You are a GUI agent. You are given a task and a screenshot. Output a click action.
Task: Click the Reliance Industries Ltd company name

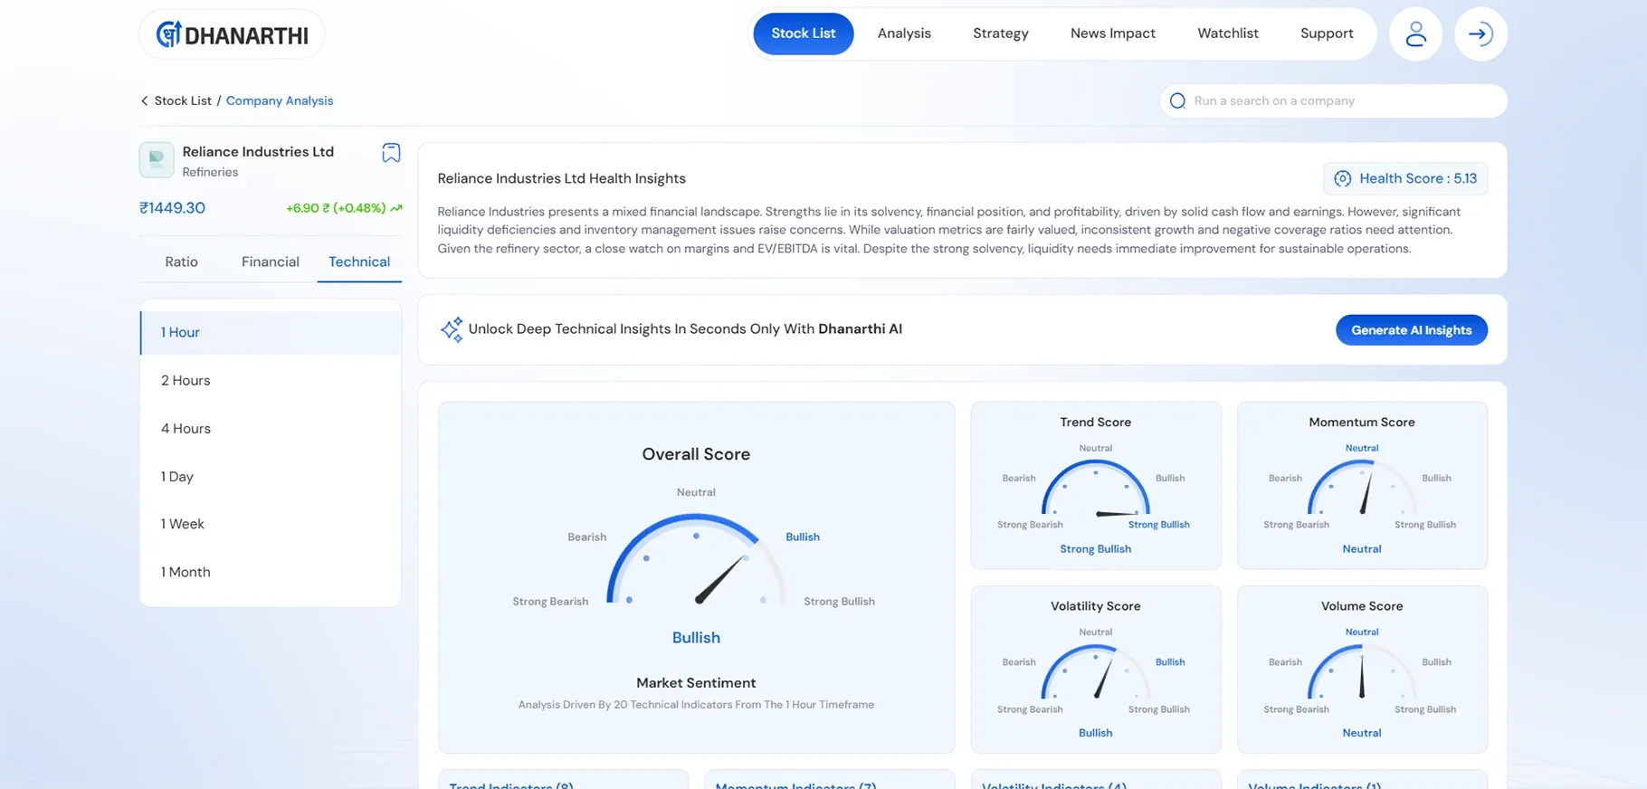[x=258, y=152]
